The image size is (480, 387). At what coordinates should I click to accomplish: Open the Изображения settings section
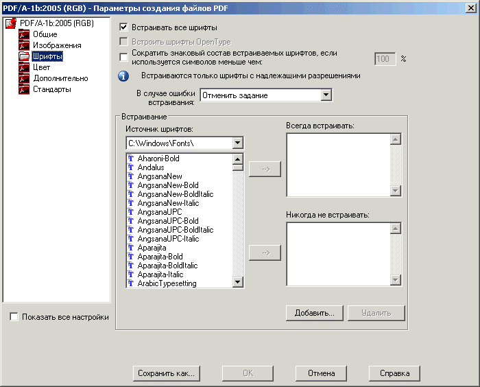pyautogui.click(x=57, y=45)
